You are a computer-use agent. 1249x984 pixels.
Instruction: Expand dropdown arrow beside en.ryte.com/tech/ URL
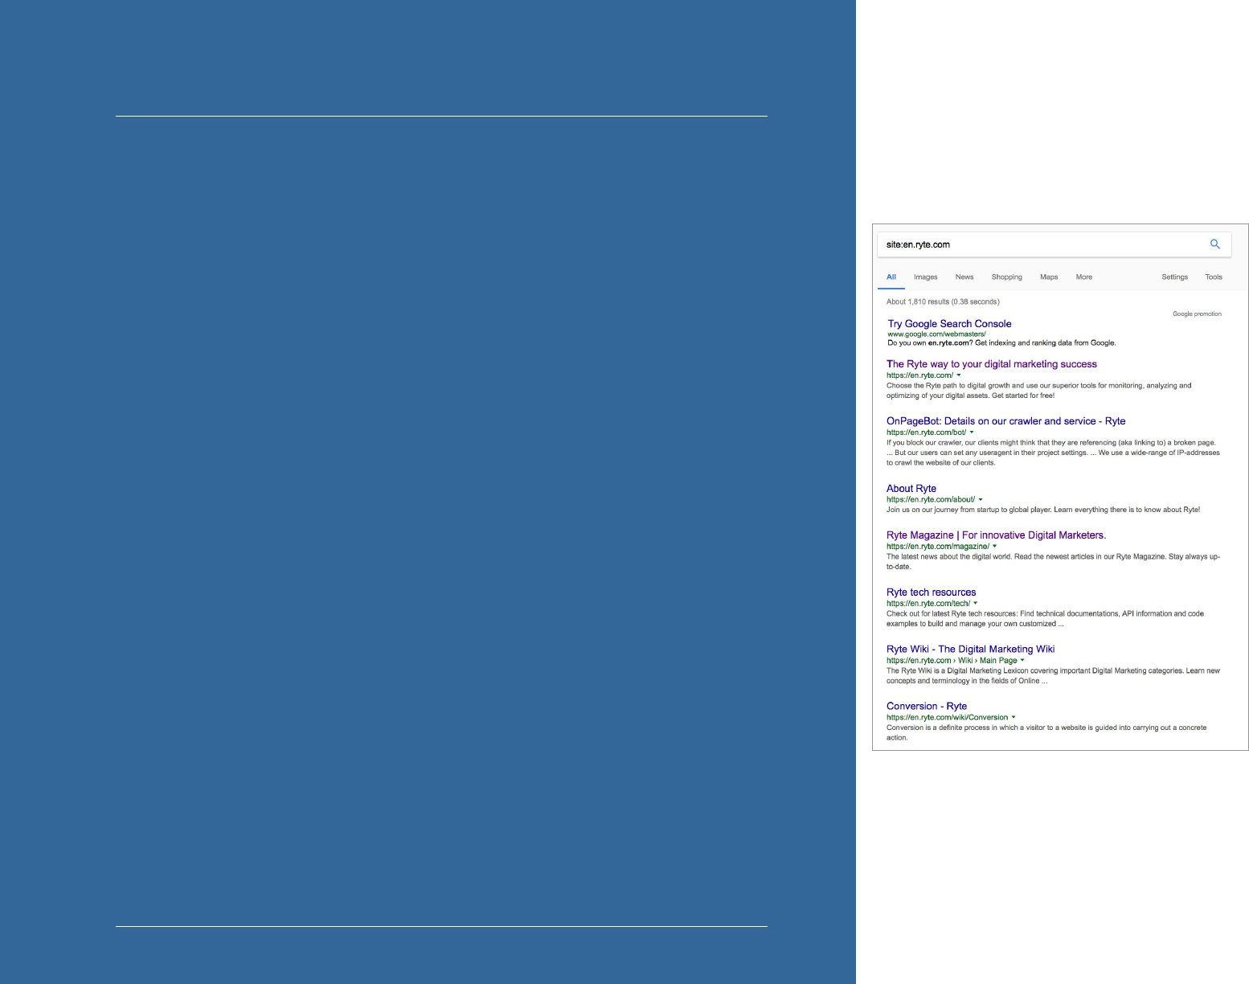point(975,604)
